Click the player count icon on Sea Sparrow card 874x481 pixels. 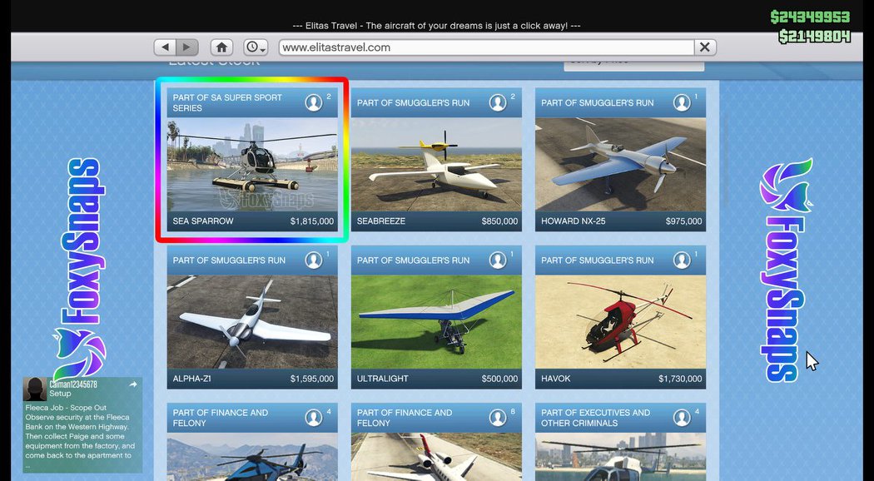pyautogui.click(x=314, y=102)
